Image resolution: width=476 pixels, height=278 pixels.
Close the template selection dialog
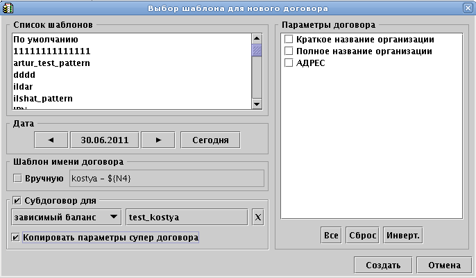coord(468,8)
